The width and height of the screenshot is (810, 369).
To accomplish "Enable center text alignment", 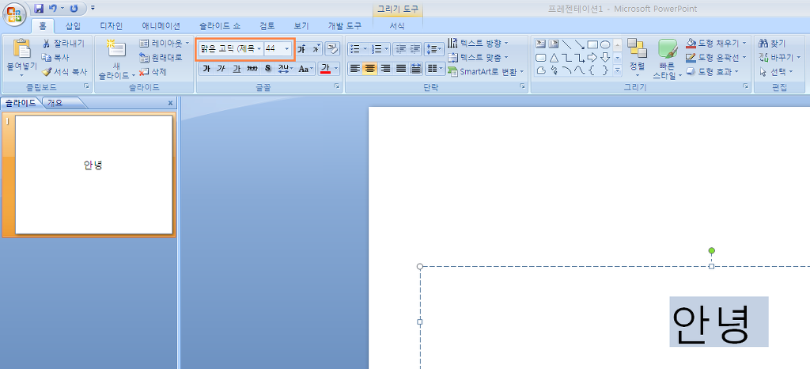I will tap(370, 69).
